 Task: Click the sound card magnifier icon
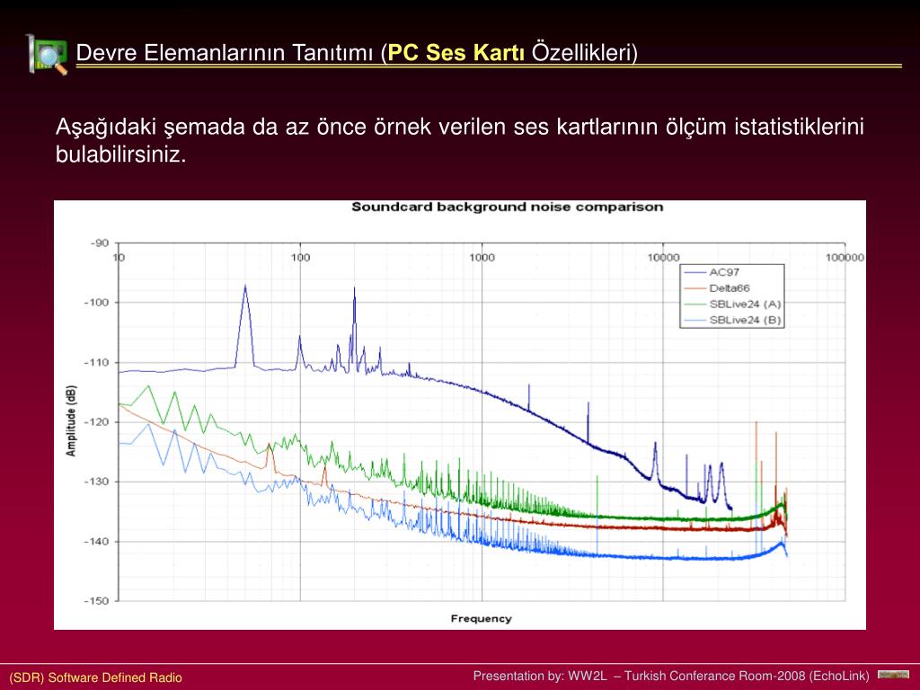(x=47, y=55)
